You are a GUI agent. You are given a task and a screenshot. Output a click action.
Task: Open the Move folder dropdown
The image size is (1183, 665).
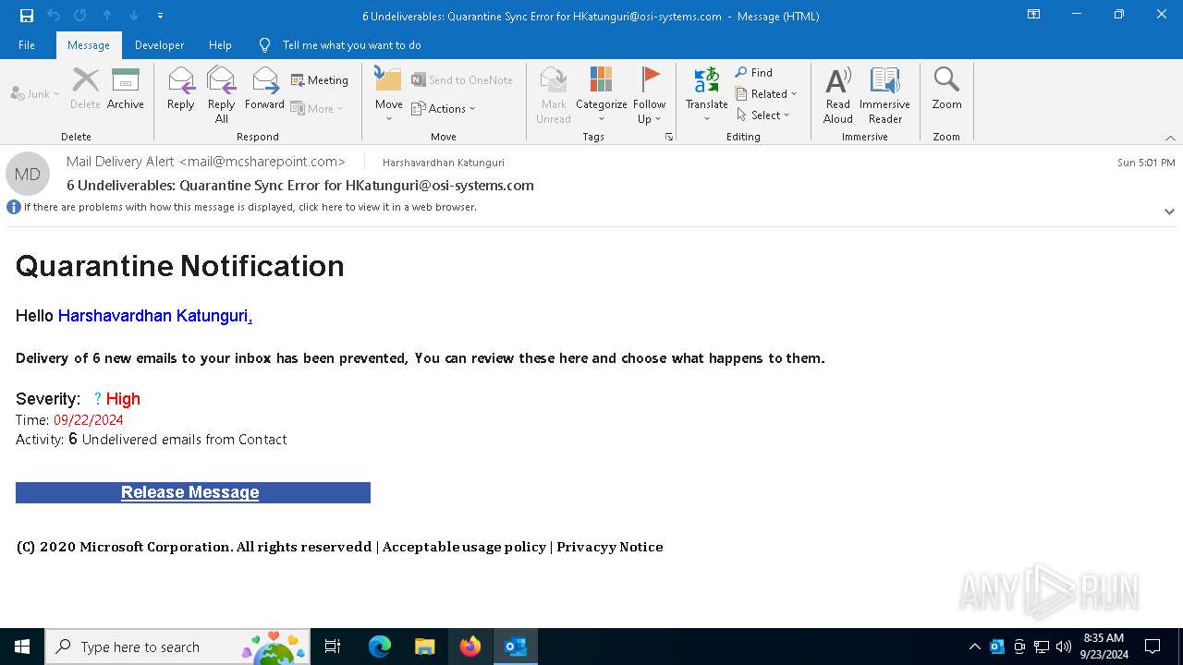pos(389,94)
